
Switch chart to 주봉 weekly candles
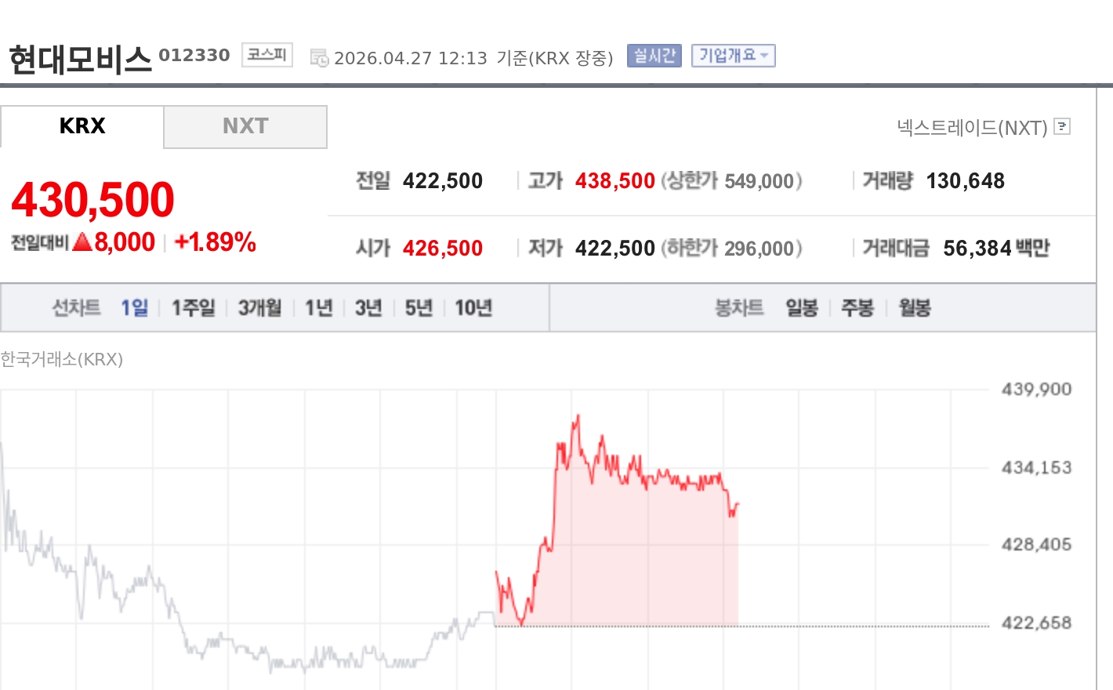pyautogui.click(x=857, y=308)
